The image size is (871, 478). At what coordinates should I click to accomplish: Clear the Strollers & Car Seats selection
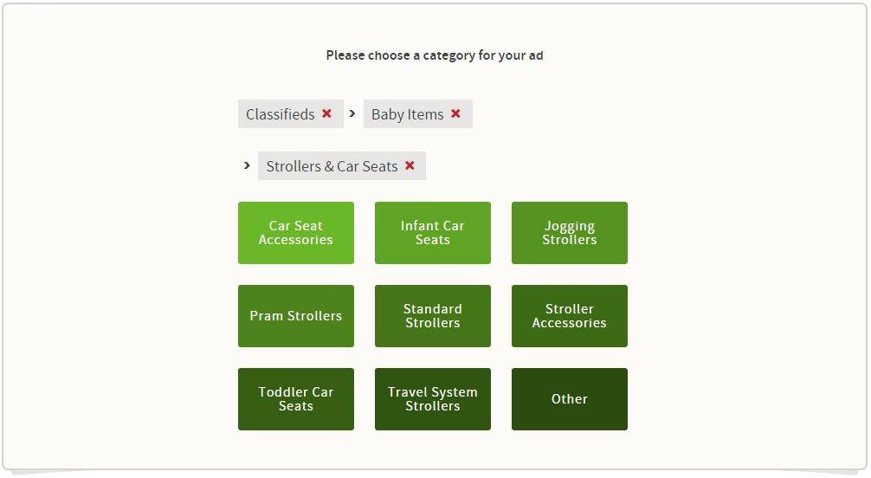pos(410,165)
